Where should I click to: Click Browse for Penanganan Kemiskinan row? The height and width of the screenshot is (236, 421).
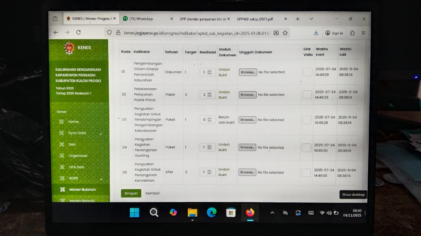pos(247,172)
